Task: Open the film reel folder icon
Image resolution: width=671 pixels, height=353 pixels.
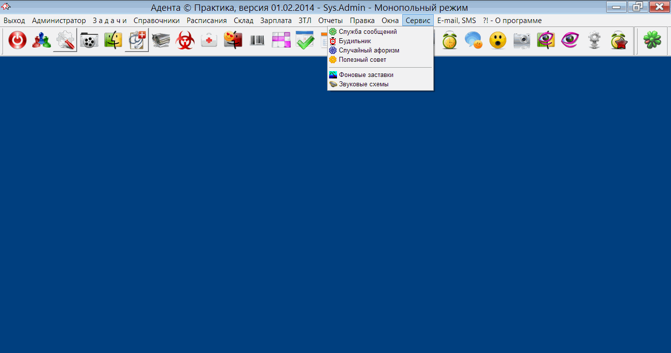Action: (89, 41)
